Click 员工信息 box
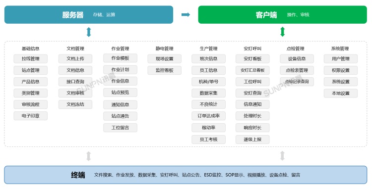 coord(208,70)
